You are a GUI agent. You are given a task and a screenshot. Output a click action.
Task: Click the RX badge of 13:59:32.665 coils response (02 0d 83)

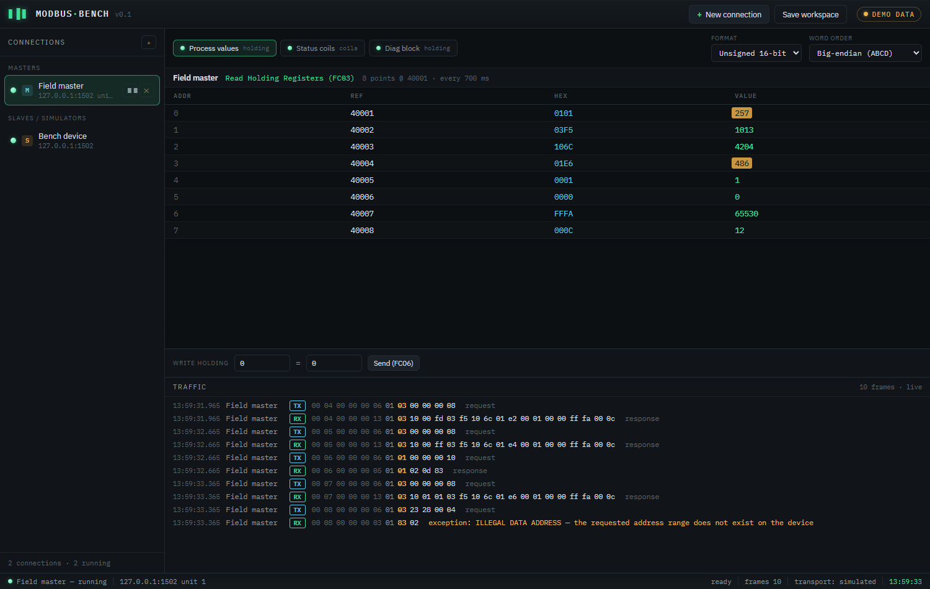(298, 471)
